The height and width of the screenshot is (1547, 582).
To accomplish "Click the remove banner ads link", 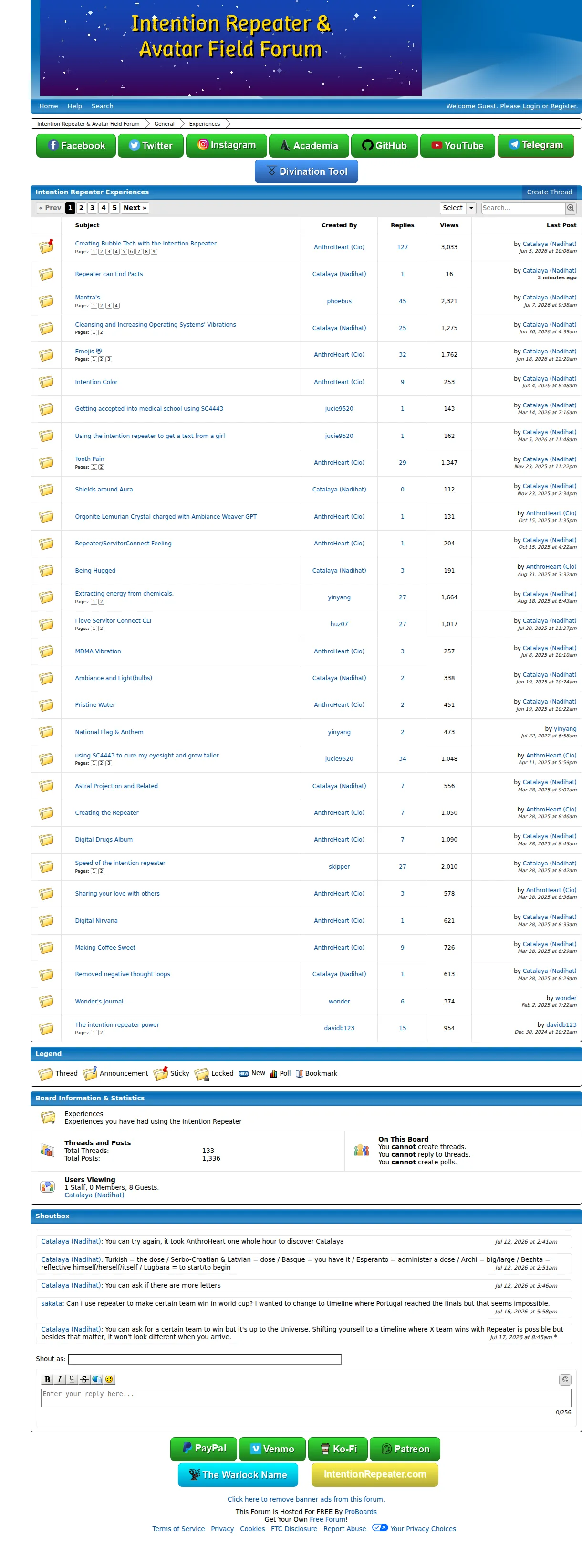I will point(306,1499).
